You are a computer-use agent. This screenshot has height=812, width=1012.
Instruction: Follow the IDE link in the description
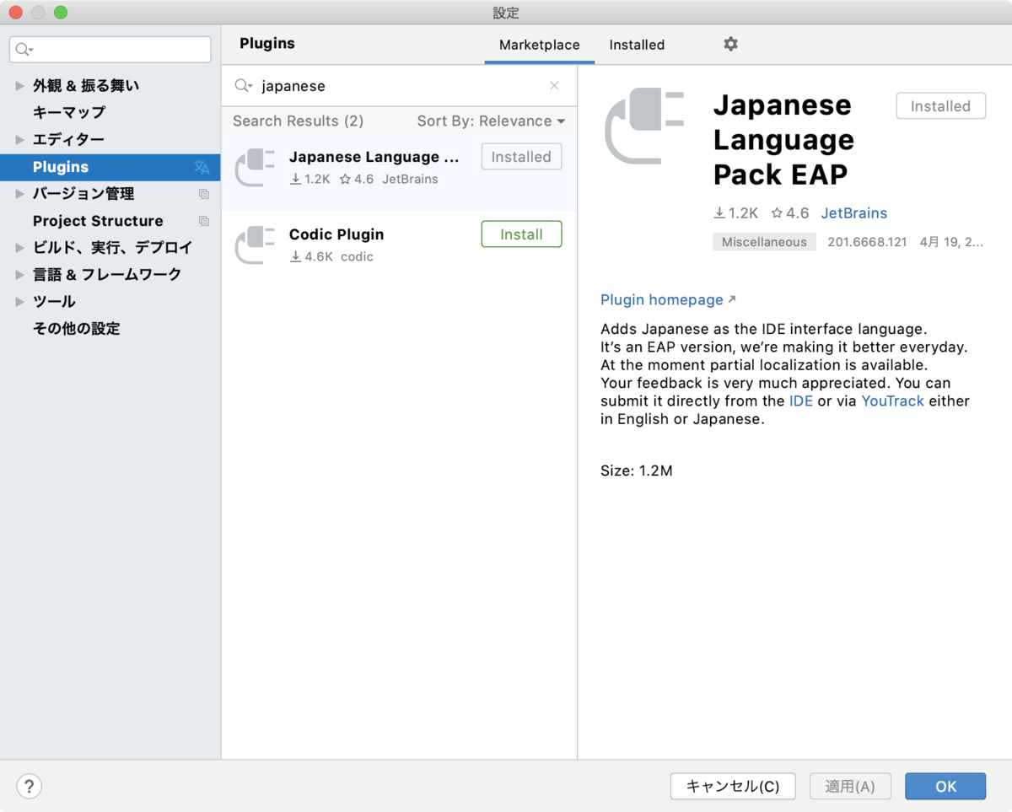coord(800,401)
